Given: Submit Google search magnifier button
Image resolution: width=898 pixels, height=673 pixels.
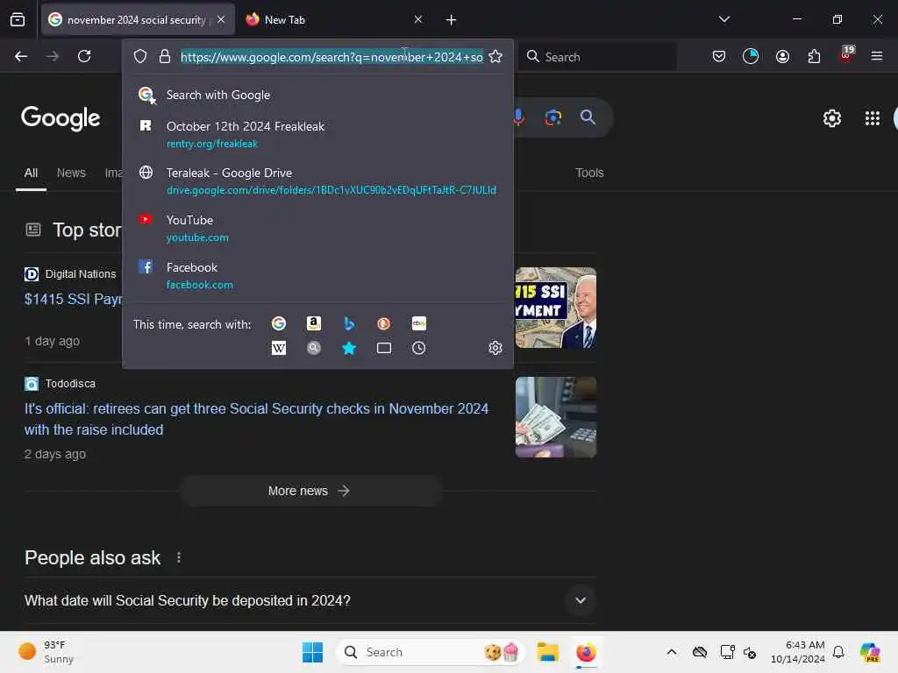Looking at the screenshot, I should 588,117.
